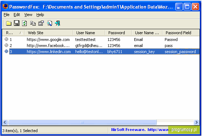Sort by the Record Index column header
202x136 pixels.
[x=14, y=33]
